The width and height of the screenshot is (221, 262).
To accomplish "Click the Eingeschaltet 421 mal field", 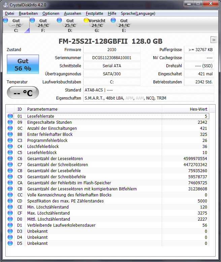I will coord(199,74).
